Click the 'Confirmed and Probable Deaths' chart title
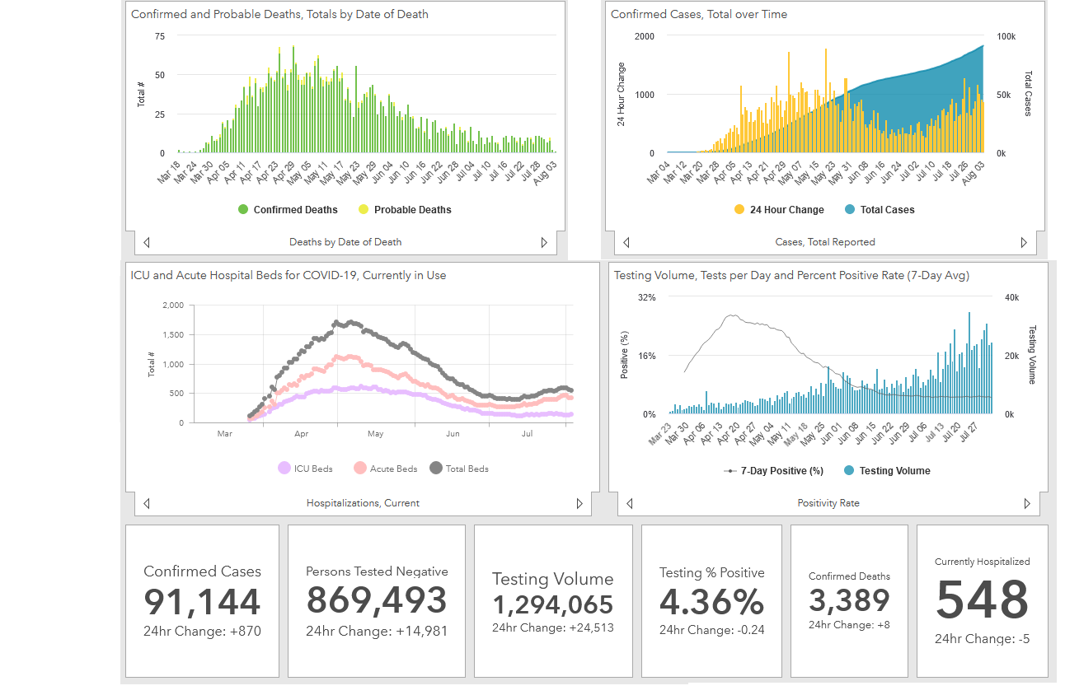Viewport: 1065px width, 695px height. coord(279,14)
